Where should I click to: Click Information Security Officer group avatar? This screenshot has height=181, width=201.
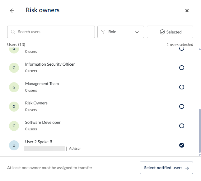14,68
